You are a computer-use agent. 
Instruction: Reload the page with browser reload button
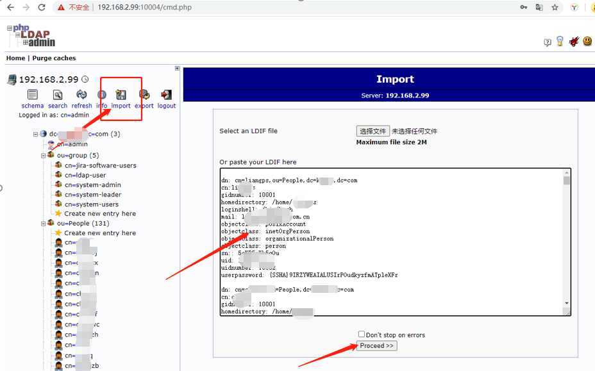coord(42,7)
